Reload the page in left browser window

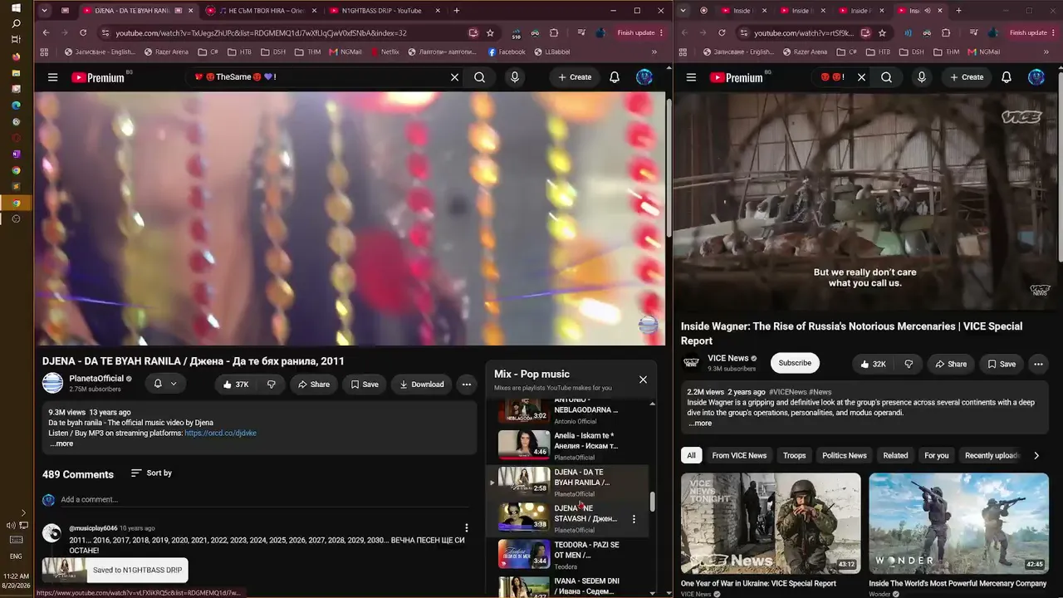83,33
